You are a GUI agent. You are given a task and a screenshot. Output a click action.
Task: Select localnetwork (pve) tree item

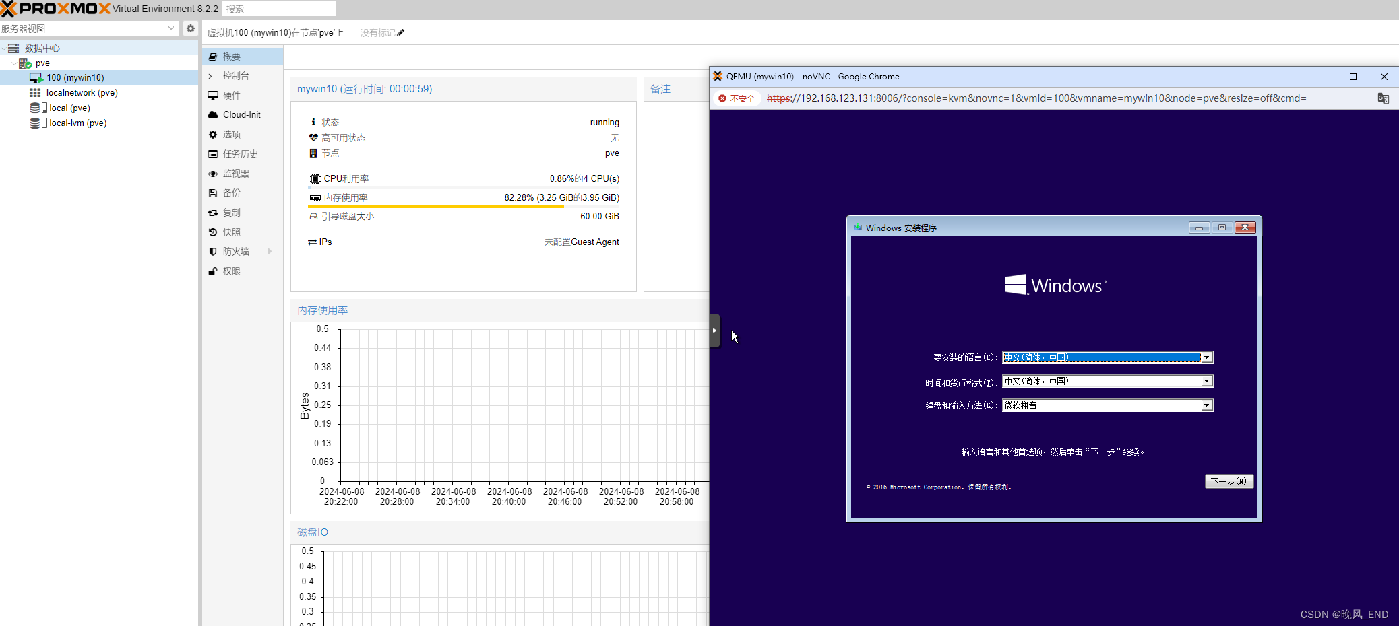98,93
